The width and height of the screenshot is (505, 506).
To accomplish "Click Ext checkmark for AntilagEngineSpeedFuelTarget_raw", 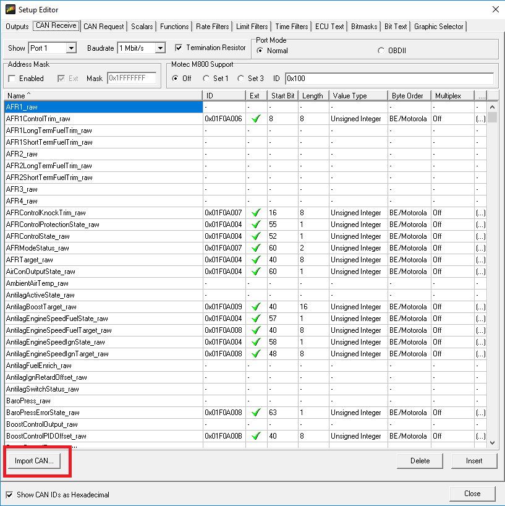I will click(x=256, y=330).
